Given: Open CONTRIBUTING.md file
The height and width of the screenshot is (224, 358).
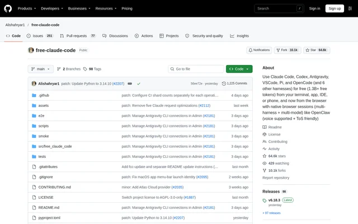Looking at the screenshot, I should 55,187.
